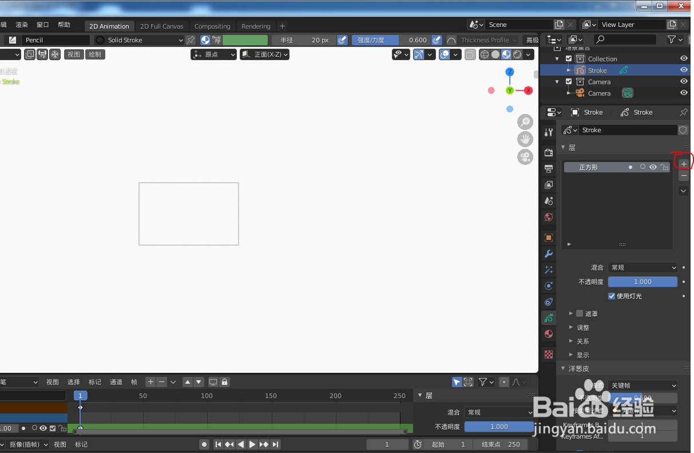This screenshot has height=453, width=694.
Task: Enable the 遮罩 checkbox
Action: [580, 313]
